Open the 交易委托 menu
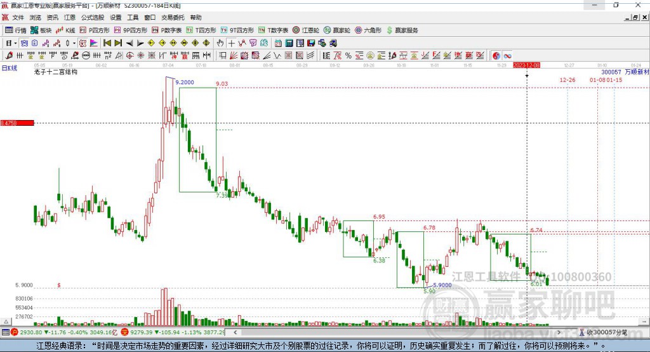The image size is (650, 352). pyautogui.click(x=173, y=17)
